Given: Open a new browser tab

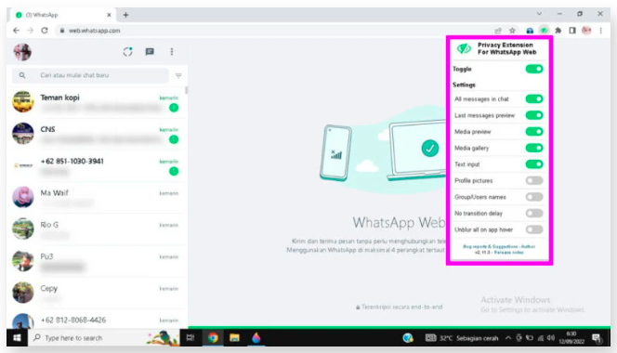Looking at the screenshot, I should [125, 15].
